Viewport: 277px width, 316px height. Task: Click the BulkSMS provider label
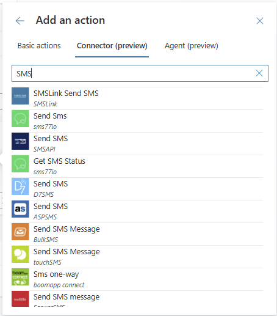tap(46, 240)
